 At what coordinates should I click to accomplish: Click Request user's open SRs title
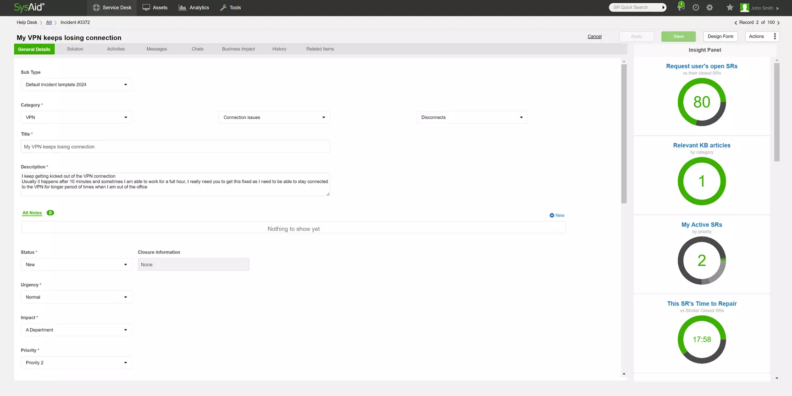(x=702, y=66)
